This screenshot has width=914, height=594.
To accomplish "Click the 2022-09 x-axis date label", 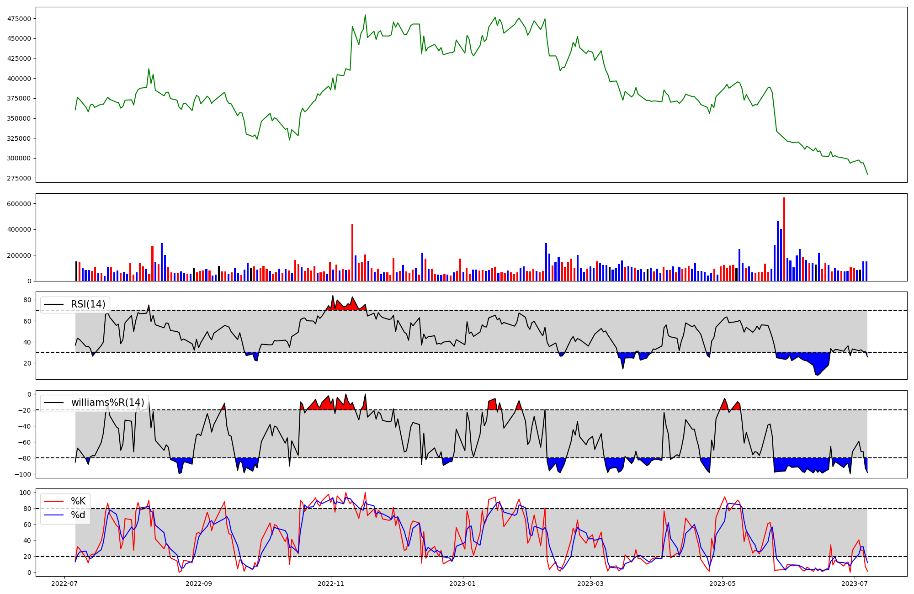I will click(x=199, y=583).
